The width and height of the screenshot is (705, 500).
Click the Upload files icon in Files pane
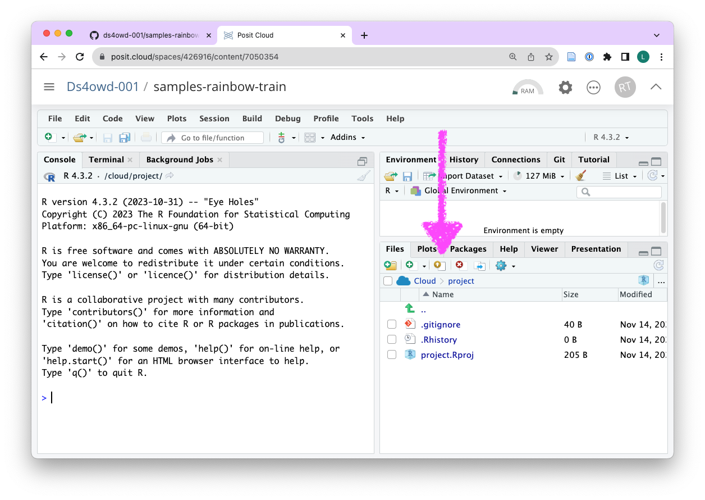(x=440, y=265)
